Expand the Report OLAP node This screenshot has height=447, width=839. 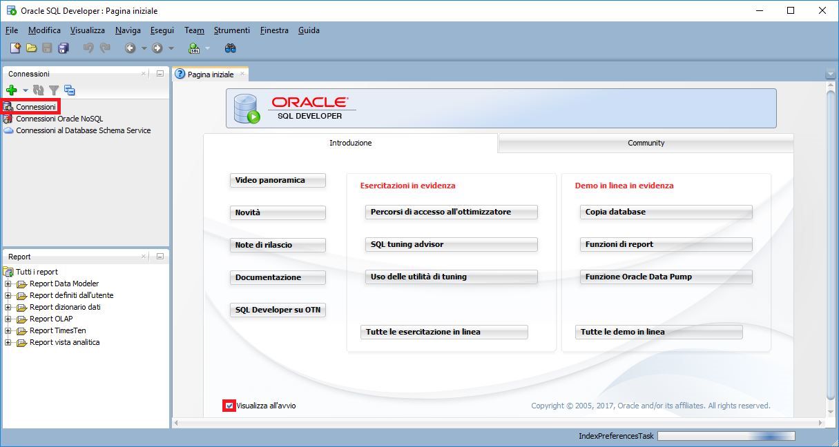point(8,319)
